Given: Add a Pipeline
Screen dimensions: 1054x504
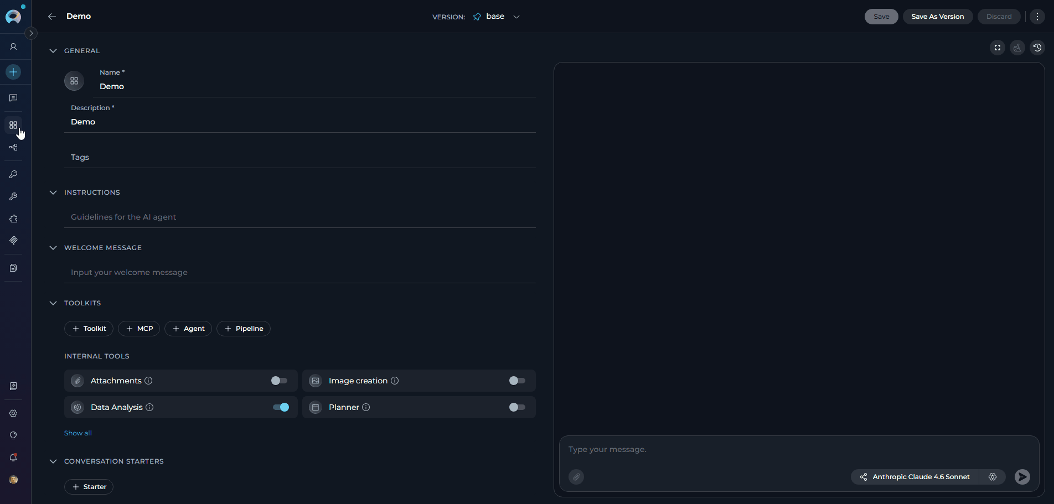Looking at the screenshot, I should pos(244,329).
